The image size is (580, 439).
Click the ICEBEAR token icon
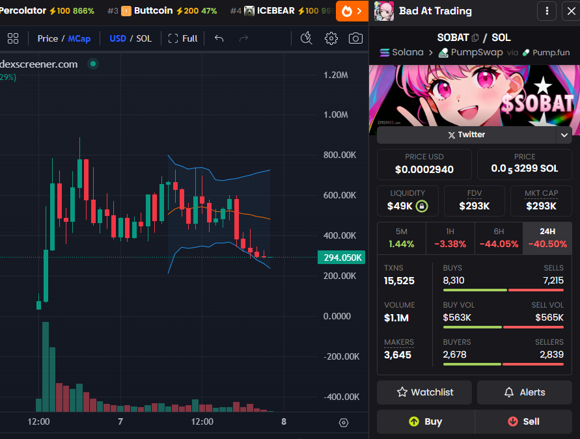point(249,11)
